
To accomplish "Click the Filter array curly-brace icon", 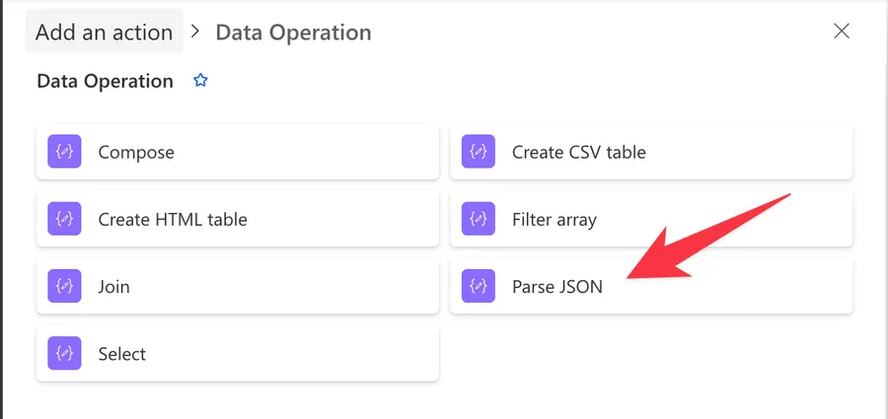I will [x=479, y=219].
